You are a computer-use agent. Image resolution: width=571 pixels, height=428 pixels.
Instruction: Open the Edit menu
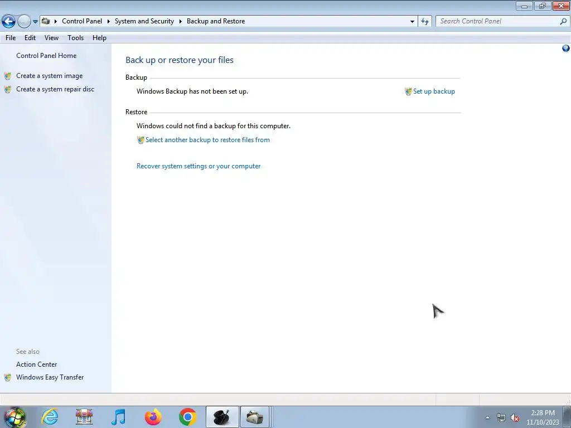30,38
